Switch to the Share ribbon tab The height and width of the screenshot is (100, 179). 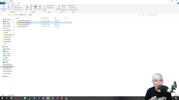13,3
